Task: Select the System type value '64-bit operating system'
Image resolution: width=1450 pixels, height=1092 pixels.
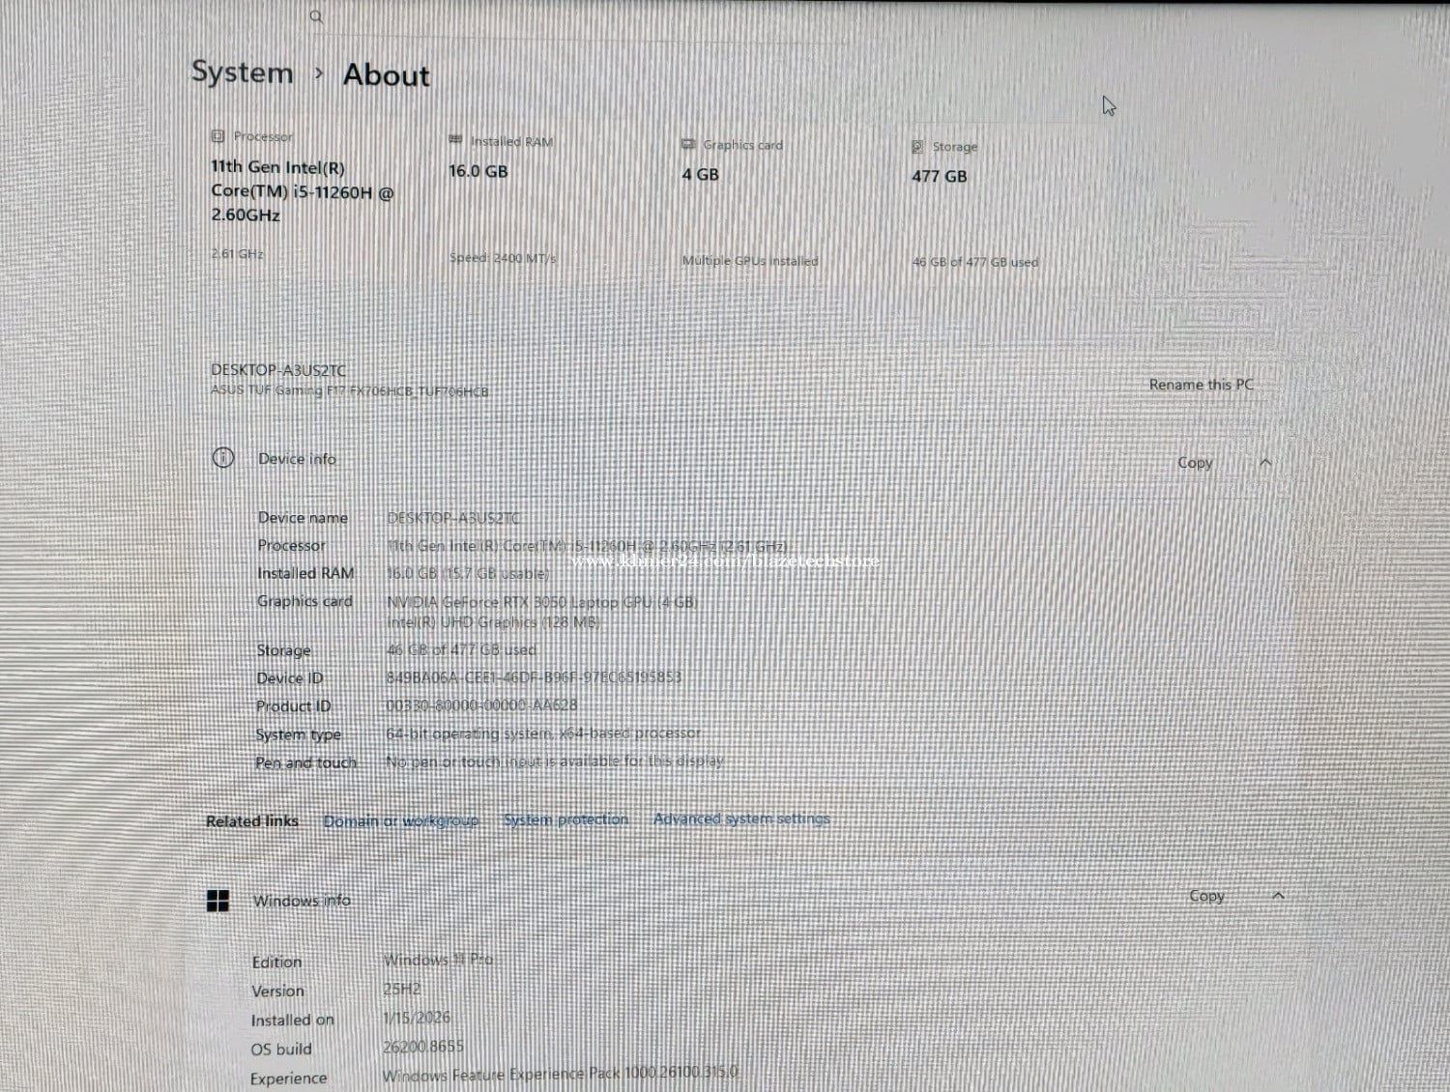Action: [543, 733]
